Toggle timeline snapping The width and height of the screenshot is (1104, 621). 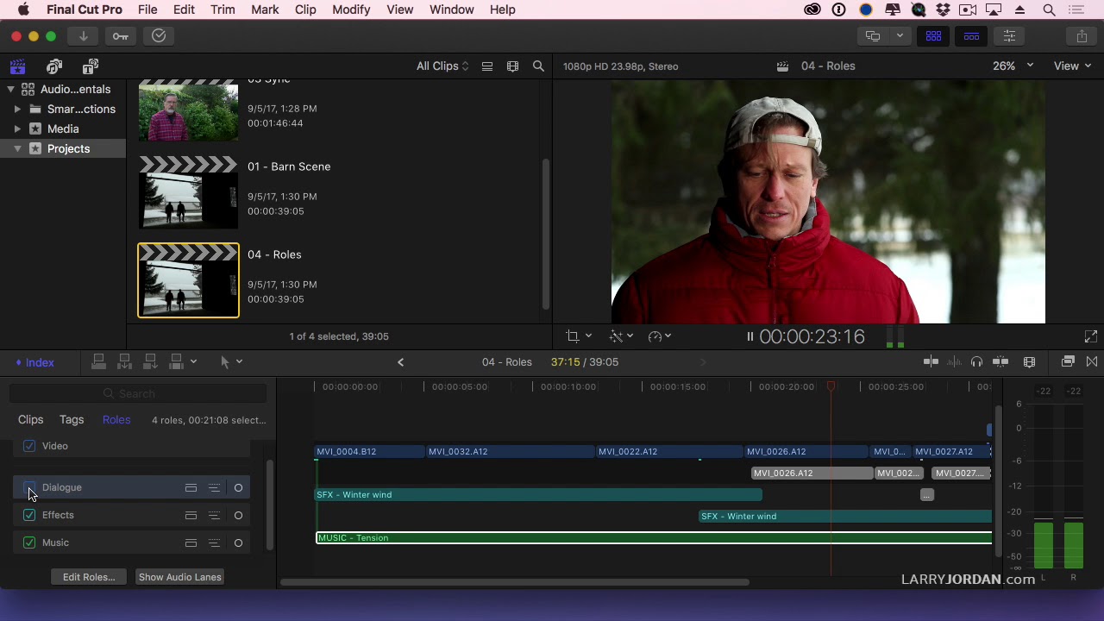1000,362
